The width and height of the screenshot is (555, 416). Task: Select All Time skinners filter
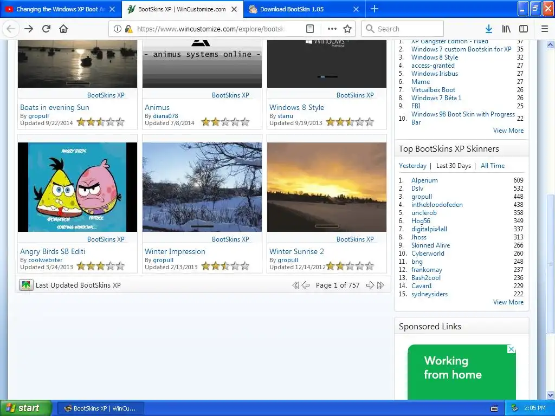click(492, 166)
